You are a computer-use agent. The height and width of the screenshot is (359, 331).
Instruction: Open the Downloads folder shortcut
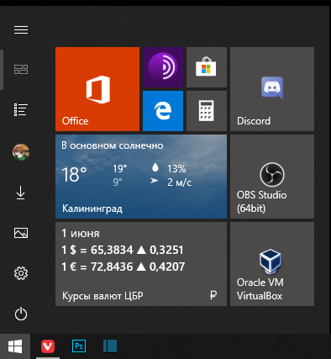pyautogui.click(x=21, y=193)
